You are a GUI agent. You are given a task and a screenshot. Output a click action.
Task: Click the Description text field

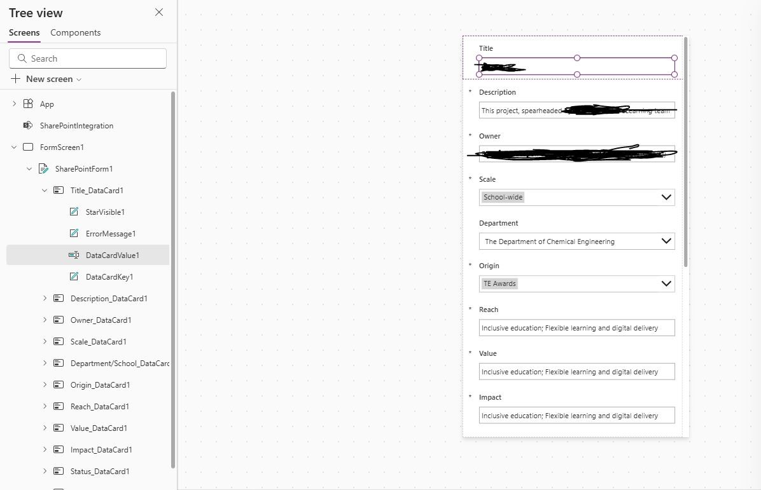click(576, 110)
